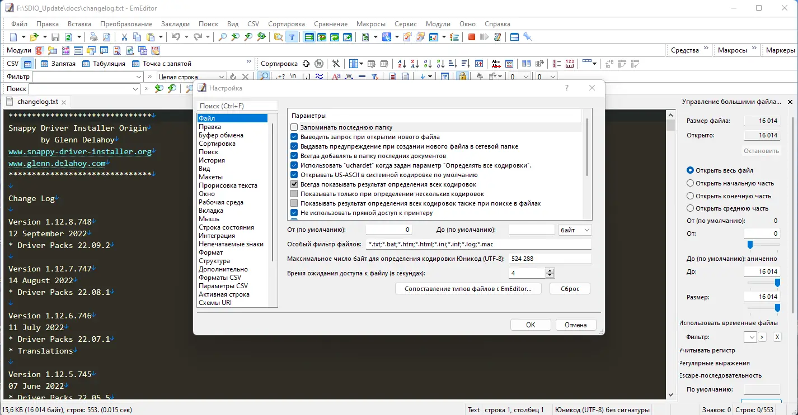The image size is (798, 415).
Task: Click the Print icon in toolbar
Action: (x=93, y=37)
